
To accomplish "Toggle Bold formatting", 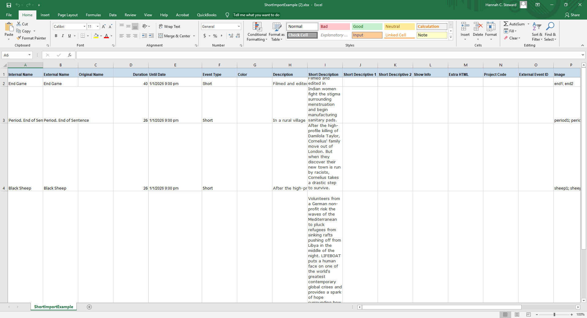I will tap(56, 36).
